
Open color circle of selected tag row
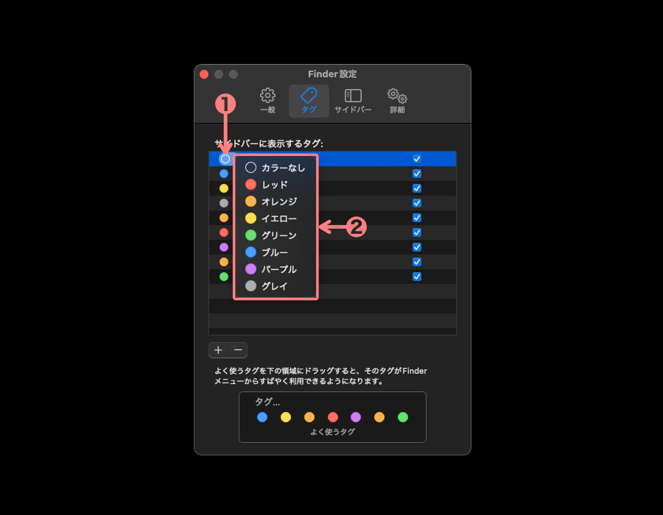tap(225, 159)
